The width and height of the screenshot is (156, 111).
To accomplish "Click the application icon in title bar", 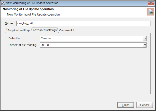I will click(x=3, y=3).
